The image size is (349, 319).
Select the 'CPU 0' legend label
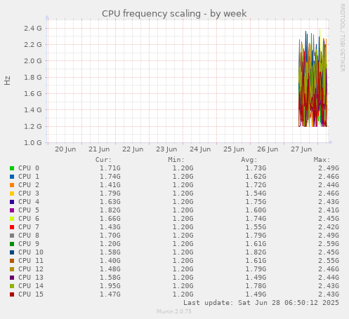pyautogui.click(x=29, y=168)
